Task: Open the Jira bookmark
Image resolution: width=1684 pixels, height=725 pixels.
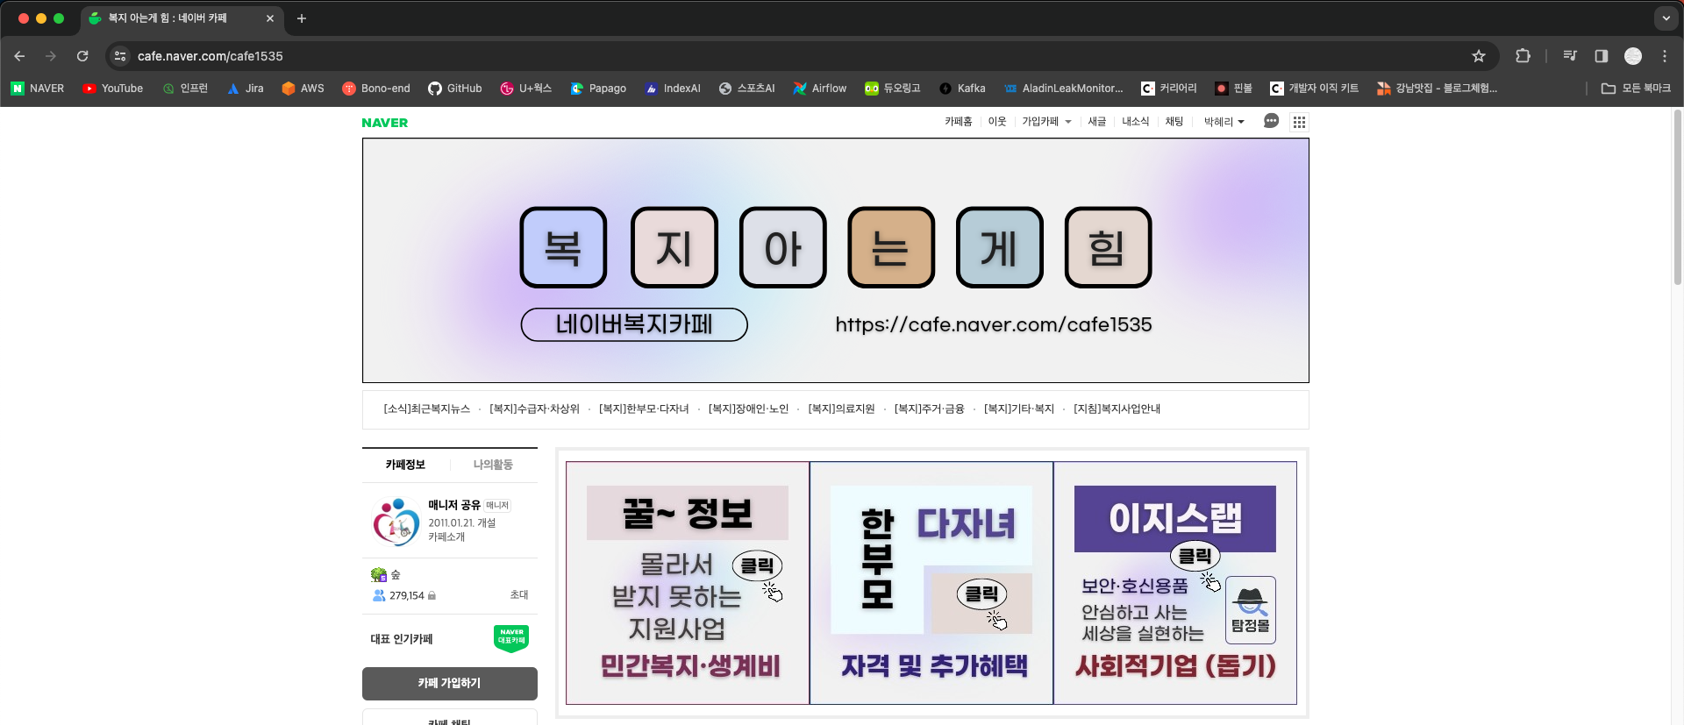Action: 246,89
